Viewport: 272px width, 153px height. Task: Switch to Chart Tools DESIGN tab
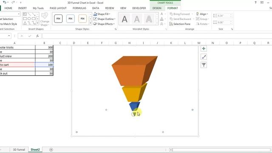[x=157, y=8]
